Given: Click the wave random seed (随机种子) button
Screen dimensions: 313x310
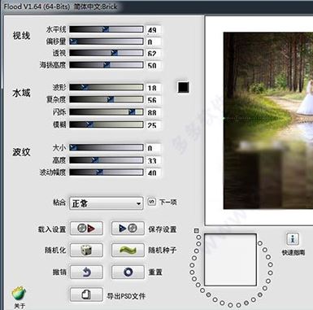Looking at the screenshot, I should click(128, 250).
